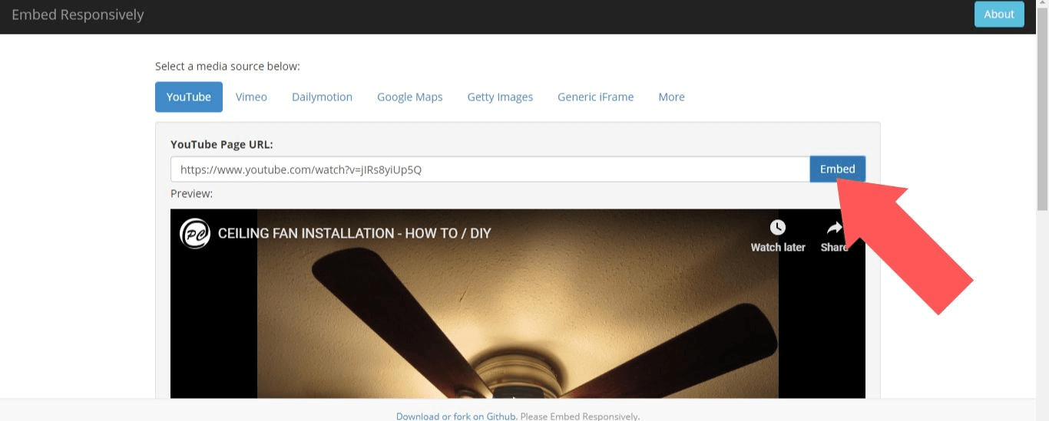Select the Getty Images tab
The image size is (1049, 421).
click(x=500, y=97)
